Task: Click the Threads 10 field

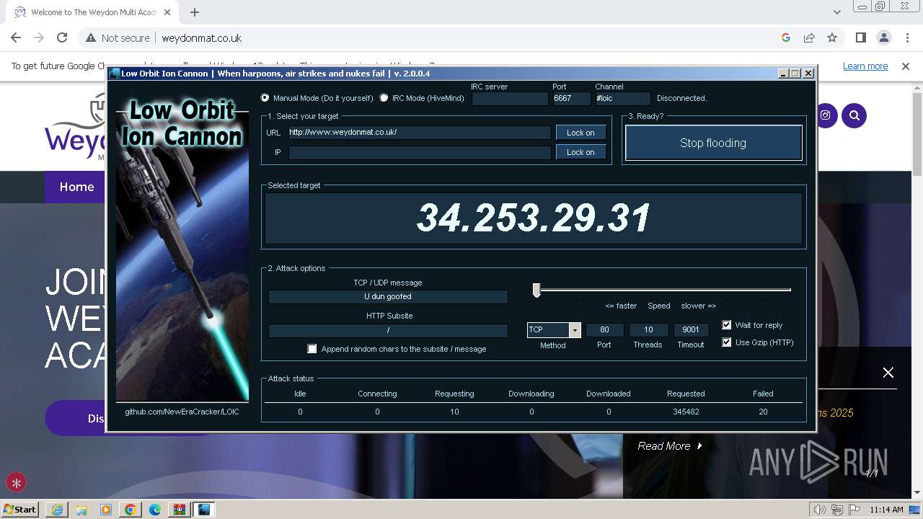Action: coord(648,330)
